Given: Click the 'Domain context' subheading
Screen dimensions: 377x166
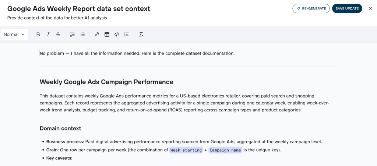Looking at the screenshot, I should 60,129.
